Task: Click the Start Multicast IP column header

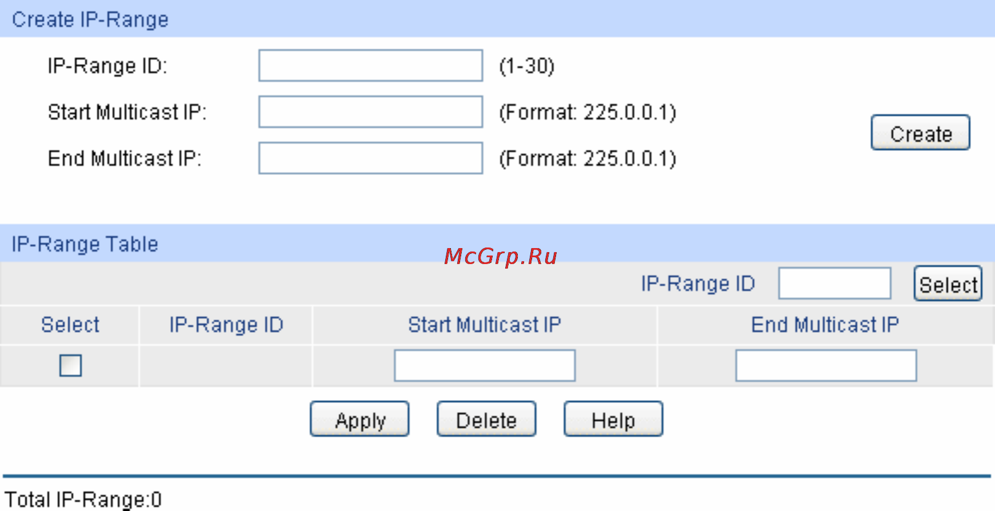Action: (x=485, y=325)
